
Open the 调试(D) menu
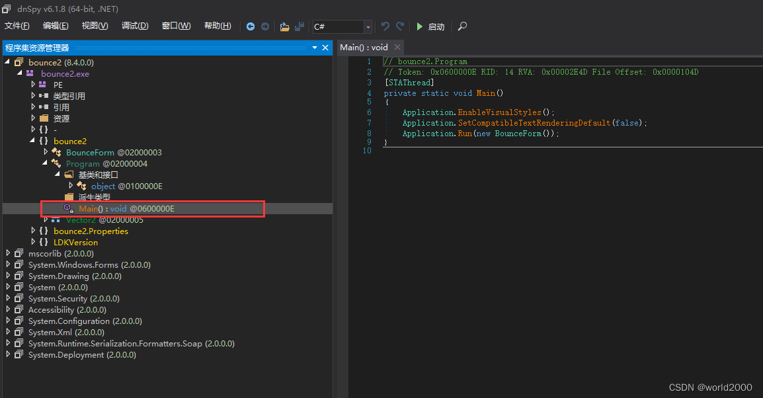click(x=135, y=26)
